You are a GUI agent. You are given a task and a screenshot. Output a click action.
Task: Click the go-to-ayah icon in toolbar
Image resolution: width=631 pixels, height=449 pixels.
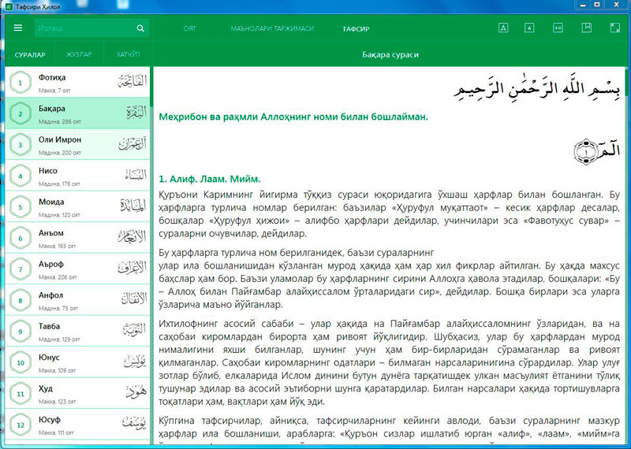[x=558, y=28]
